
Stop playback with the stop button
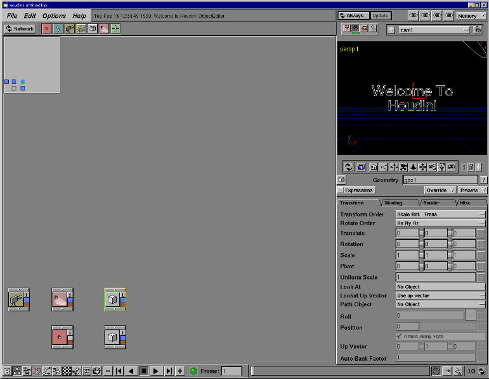pyautogui.click(x=144, y=371)
